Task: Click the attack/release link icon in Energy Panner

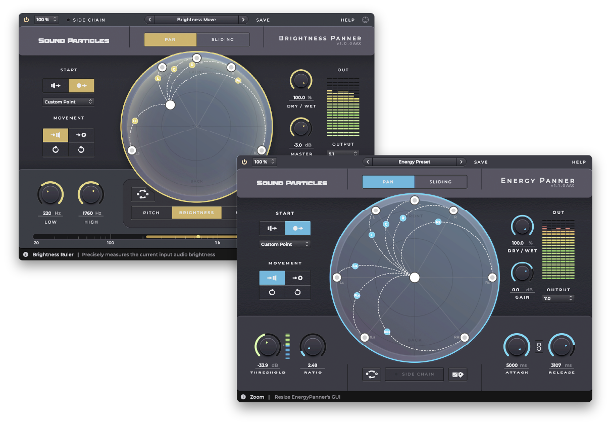Action: (539, 347)
